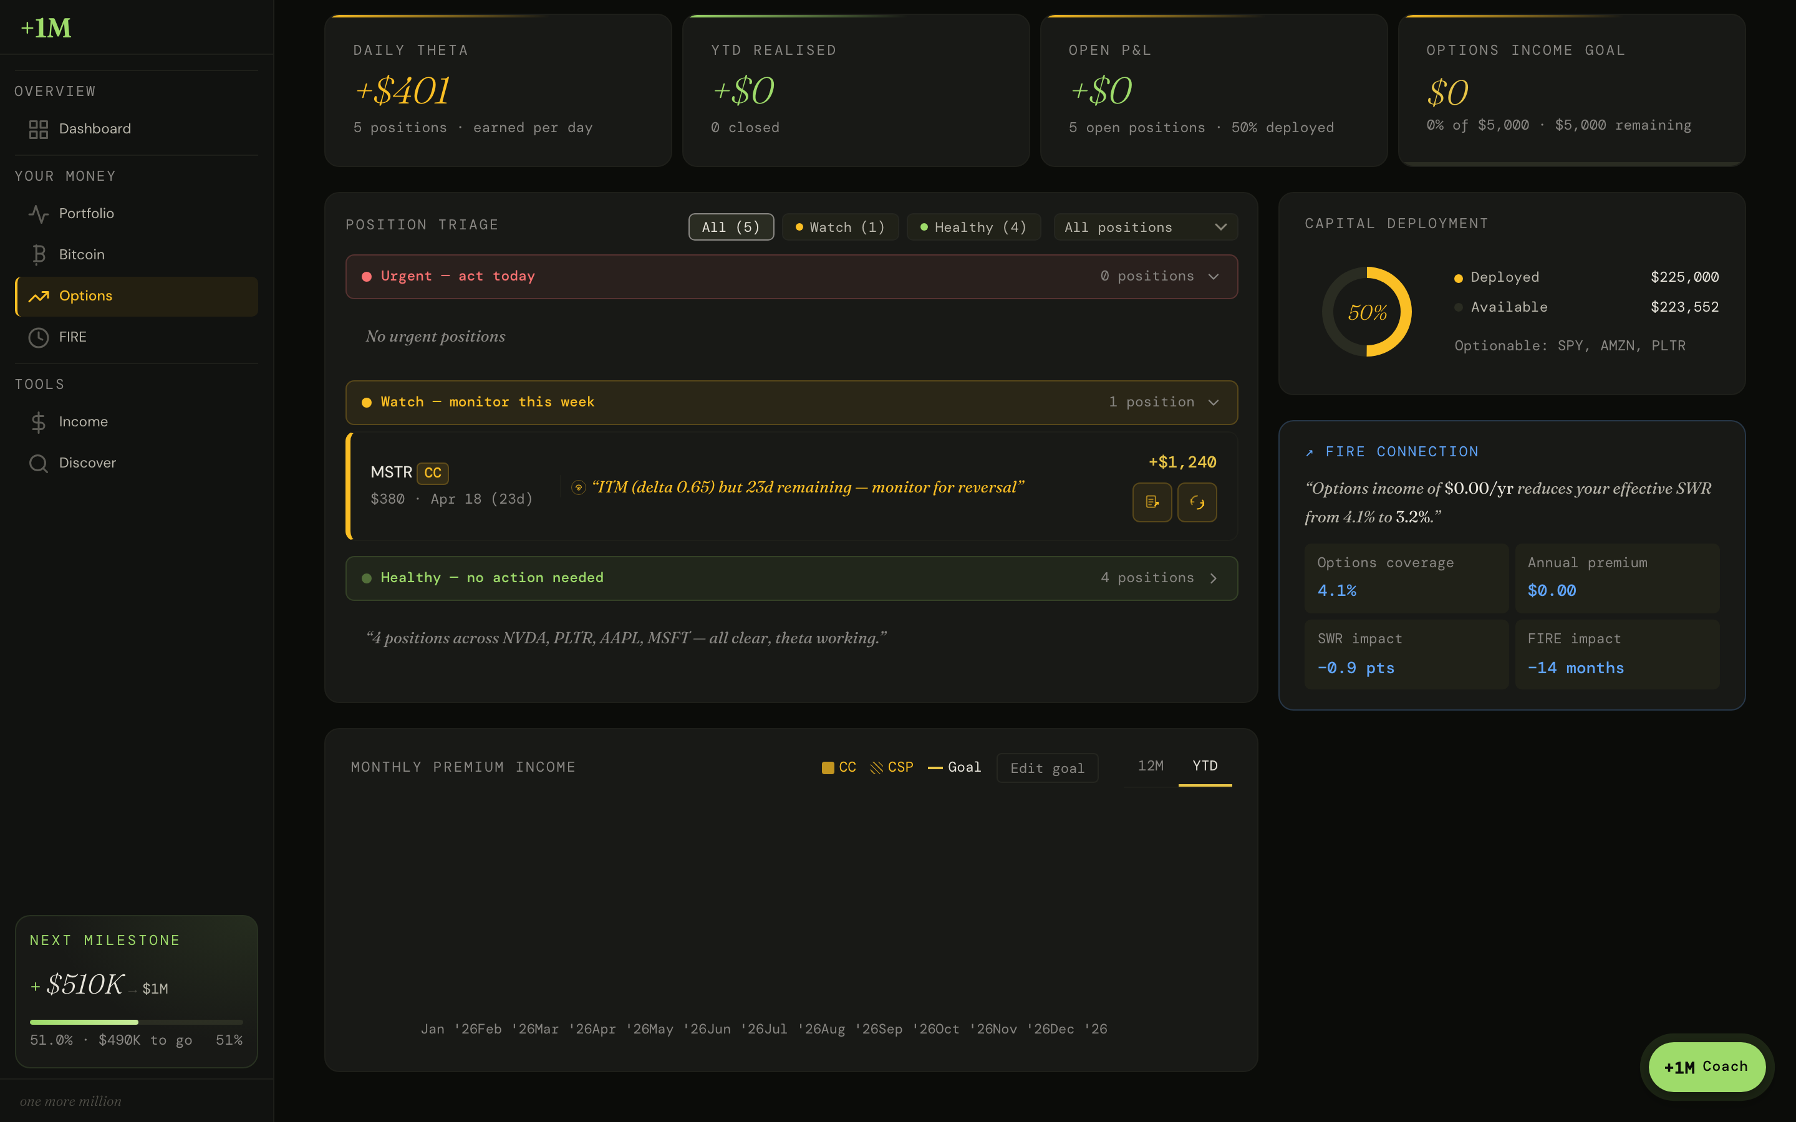Viewport: 1796px width, 1122px height.
Task: Click the YTD Realised card
Action: pyautogui.click(x=856, y=90)
